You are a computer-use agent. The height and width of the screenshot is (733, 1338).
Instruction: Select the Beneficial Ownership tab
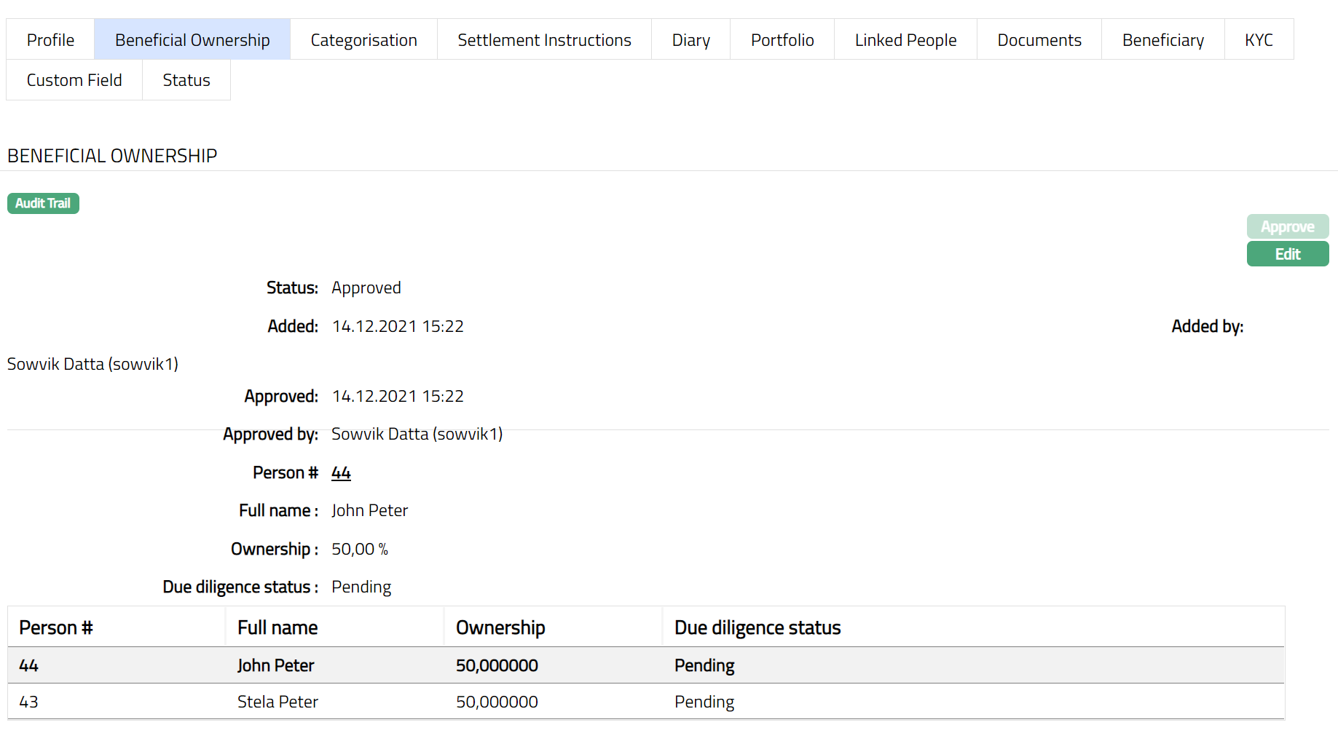point(192,40)
